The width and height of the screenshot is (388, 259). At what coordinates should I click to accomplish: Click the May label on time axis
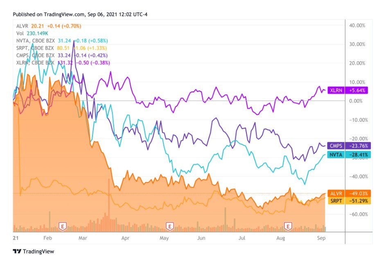coord(164,238)
